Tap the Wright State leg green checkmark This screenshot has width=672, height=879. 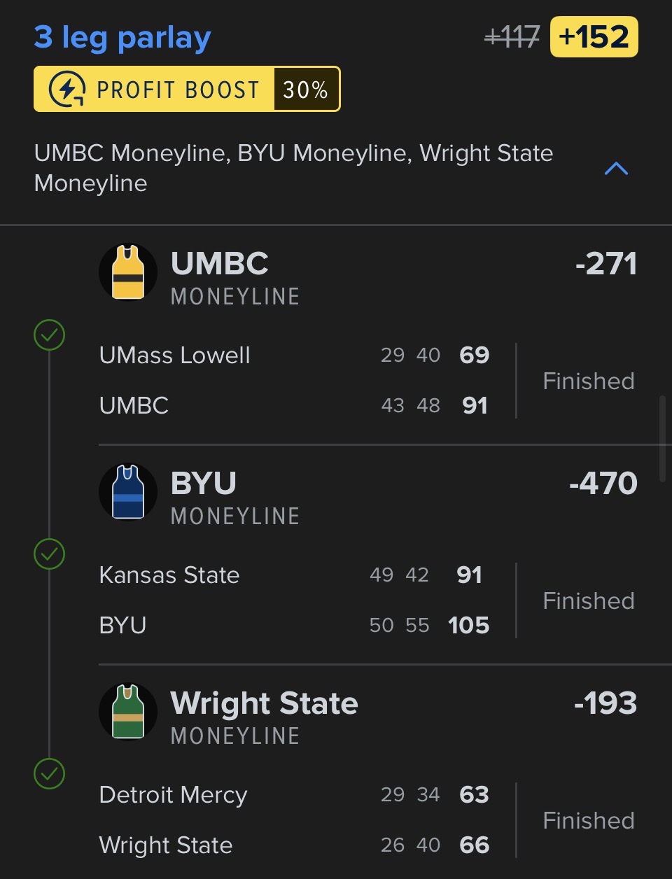[49, 774]
